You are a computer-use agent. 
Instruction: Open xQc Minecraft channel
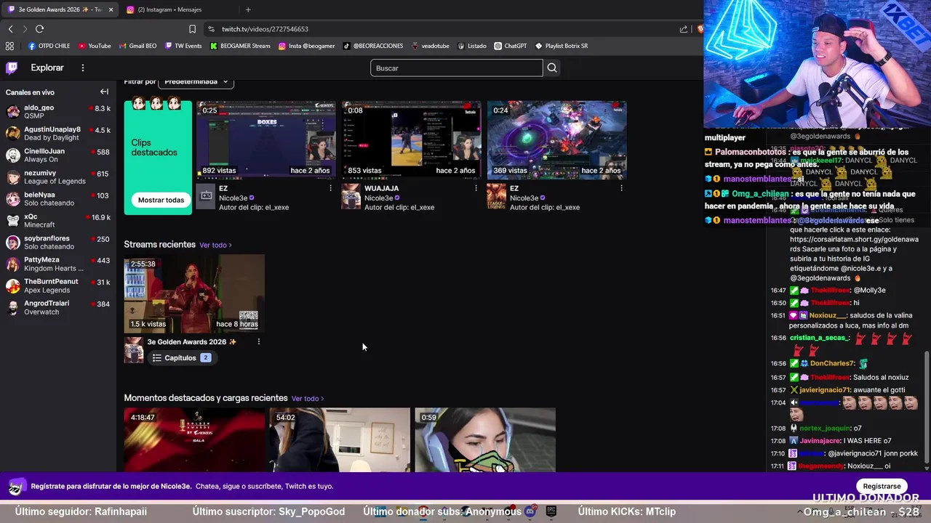pyautogui.click(x=58, y=221)
